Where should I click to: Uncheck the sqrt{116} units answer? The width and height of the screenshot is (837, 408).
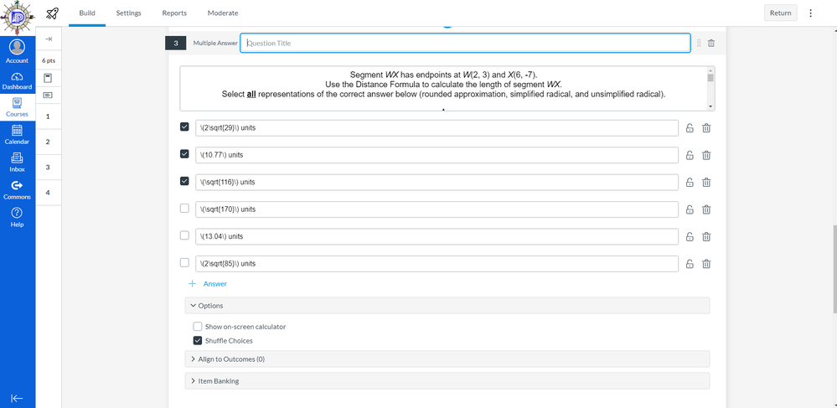(x=185, y=182)
